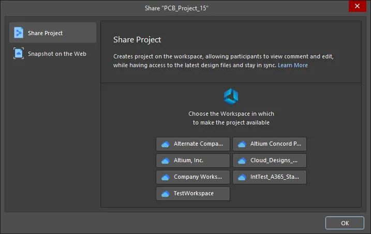
Task: Click the Share Project file icon
Action: [19, 33]
